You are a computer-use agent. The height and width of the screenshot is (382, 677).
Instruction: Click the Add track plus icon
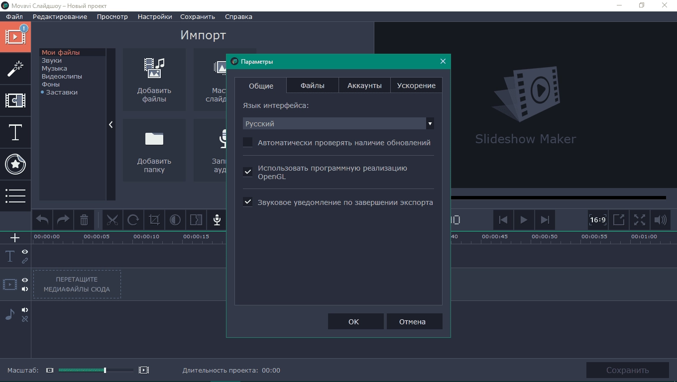(15, 238)
